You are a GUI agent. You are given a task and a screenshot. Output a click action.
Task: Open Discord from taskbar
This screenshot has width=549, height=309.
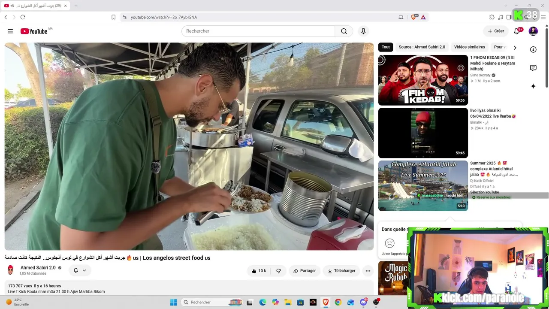(364, 302)
